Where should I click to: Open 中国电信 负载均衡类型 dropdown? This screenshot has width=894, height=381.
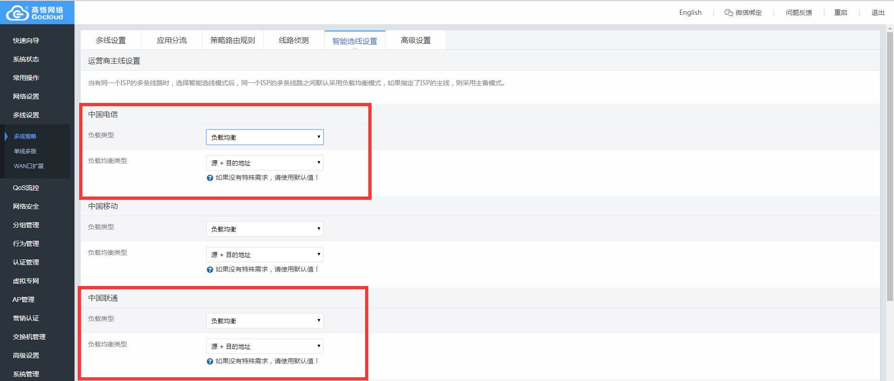point(265,163)
